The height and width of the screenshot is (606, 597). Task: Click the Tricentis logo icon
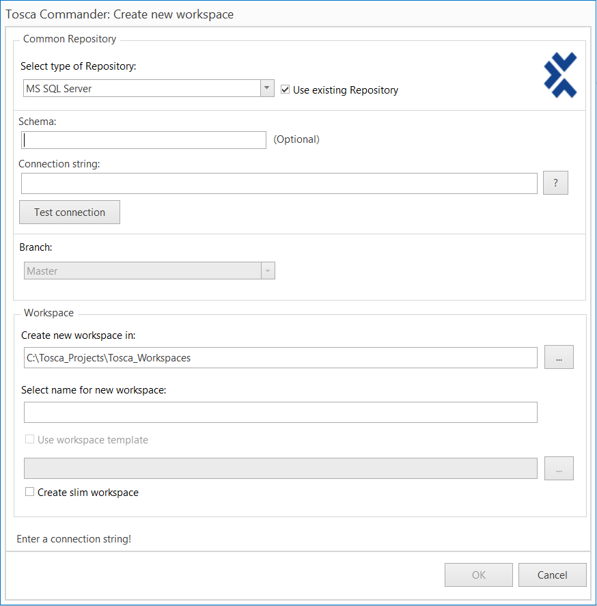point(560,75)
